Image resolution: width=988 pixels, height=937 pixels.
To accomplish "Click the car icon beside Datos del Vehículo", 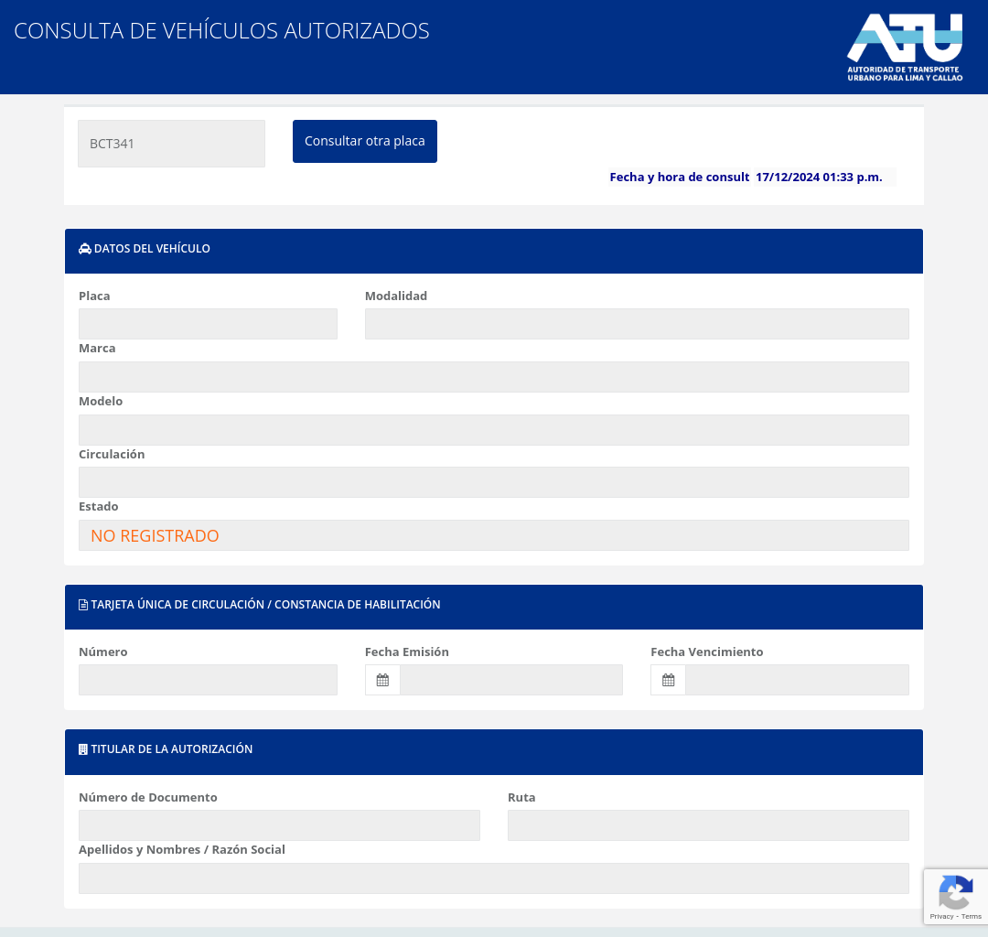I will tap(85, 249).
